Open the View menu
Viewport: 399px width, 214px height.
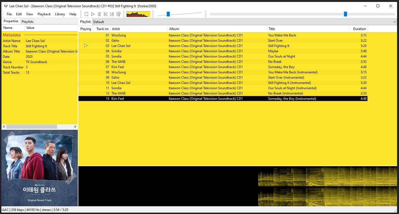(x=29, y=14)
